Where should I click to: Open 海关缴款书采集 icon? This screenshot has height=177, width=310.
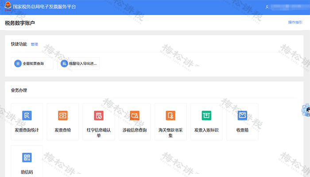pos(170,115)
